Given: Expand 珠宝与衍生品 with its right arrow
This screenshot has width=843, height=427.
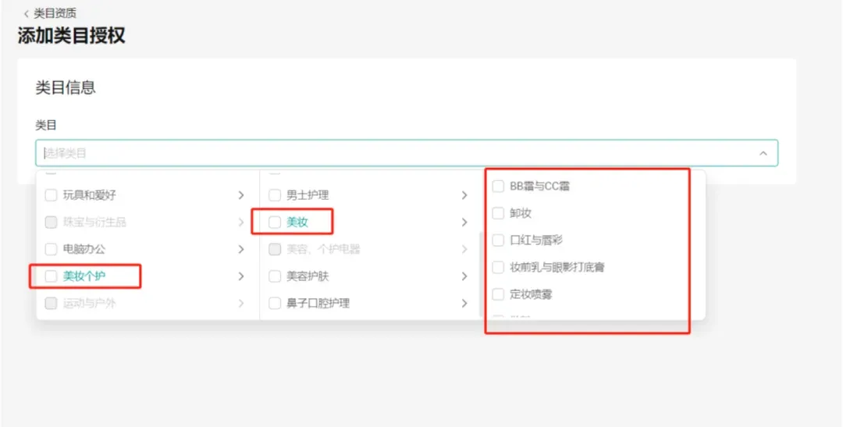Looking at the screenshot, I should [x=241, y=222].
